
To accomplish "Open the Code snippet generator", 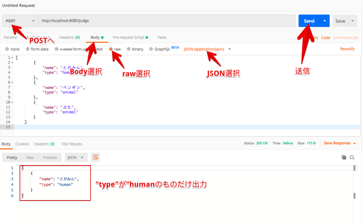I will 325,37.
